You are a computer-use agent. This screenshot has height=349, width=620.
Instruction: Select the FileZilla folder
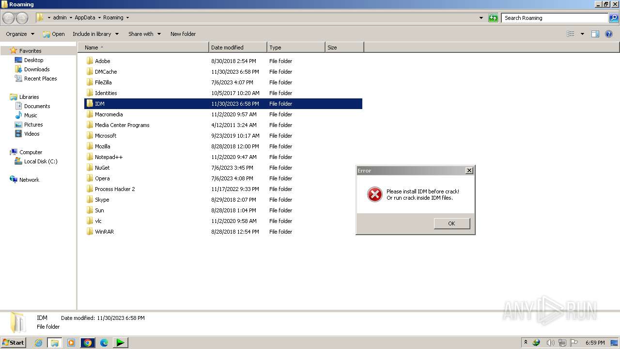pos(223,82)
